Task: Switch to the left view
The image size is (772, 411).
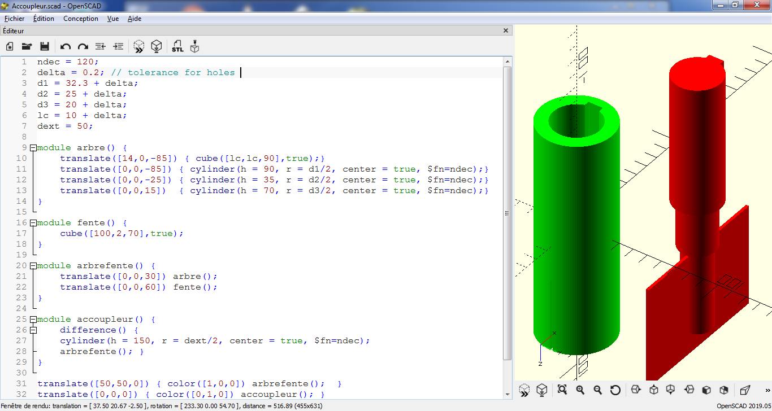Action: click(x=689, y=390)
